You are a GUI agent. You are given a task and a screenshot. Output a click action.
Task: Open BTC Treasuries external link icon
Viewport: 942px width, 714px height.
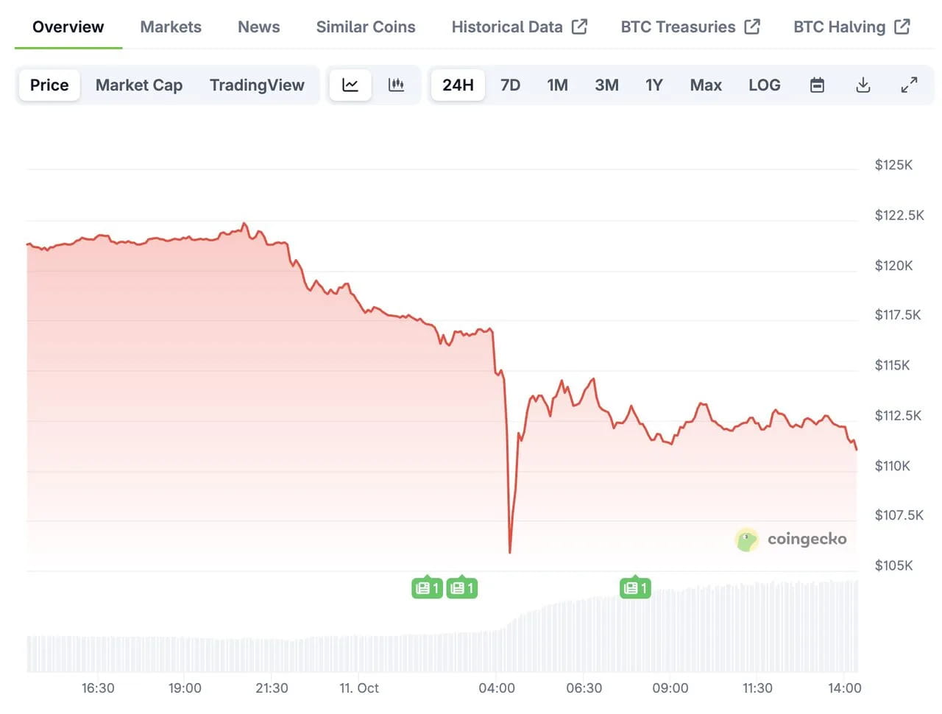tap(752, 26)
